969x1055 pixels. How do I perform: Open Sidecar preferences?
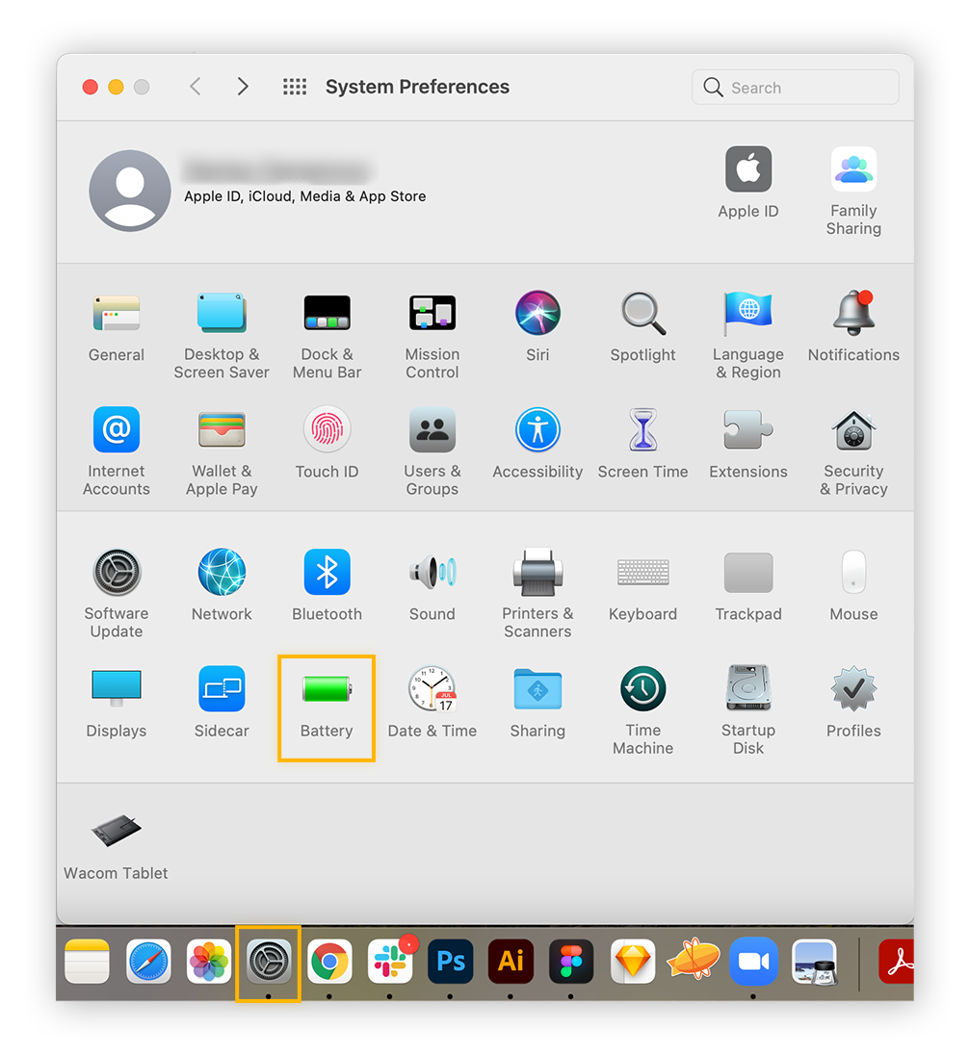(x=221, y=688)
